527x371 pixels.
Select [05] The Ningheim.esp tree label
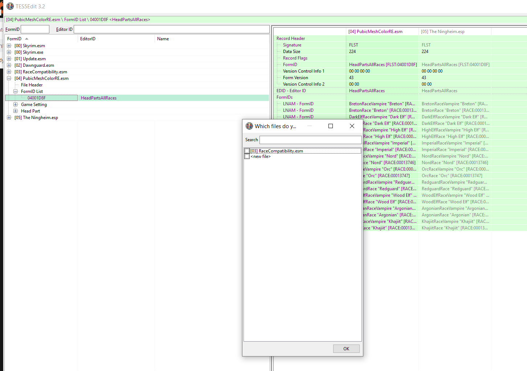coord(36,118)
